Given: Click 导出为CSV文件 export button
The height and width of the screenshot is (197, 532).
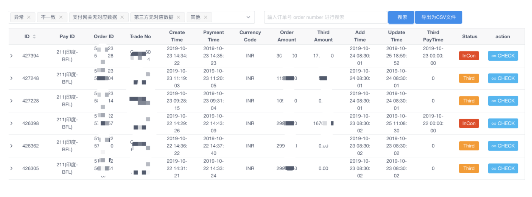Looking at the screenshot, I should point(438,17).
